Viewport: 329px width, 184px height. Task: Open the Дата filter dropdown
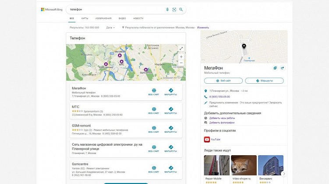[110, 27]
